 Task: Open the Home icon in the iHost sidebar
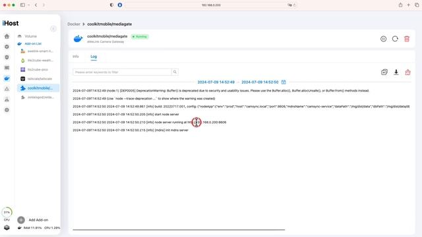pos(7,36)
